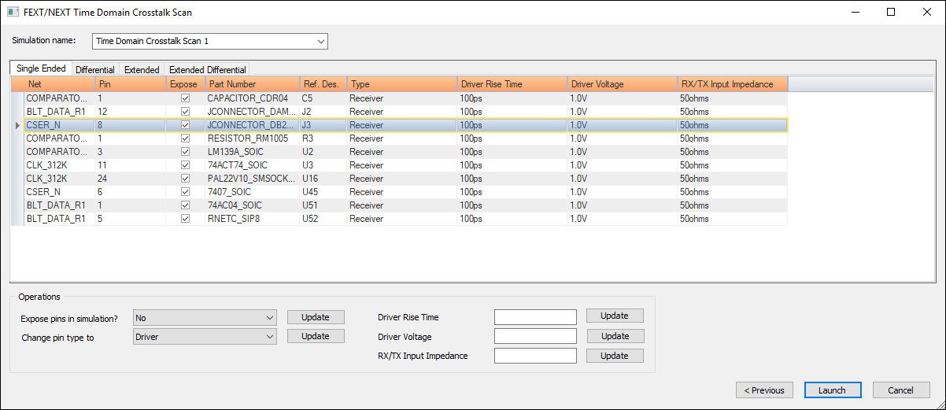
Task: Select 100ps rise time in U2 row
Action: [512, 152]
